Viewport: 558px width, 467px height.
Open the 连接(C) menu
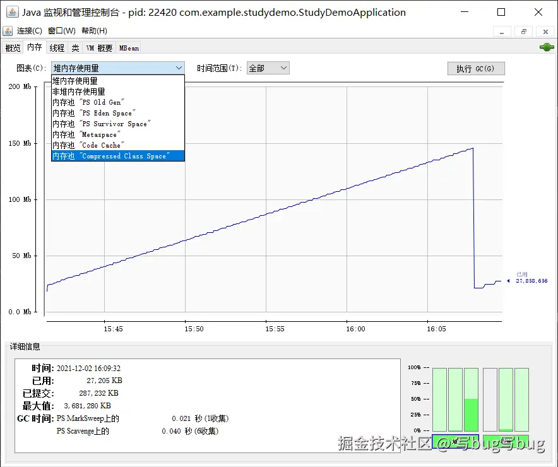(30, 31)
